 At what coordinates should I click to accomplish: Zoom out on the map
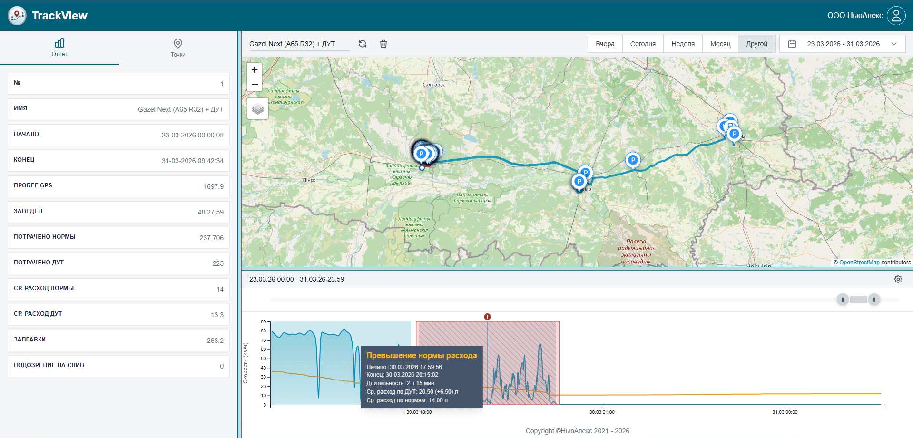(255, 84)
